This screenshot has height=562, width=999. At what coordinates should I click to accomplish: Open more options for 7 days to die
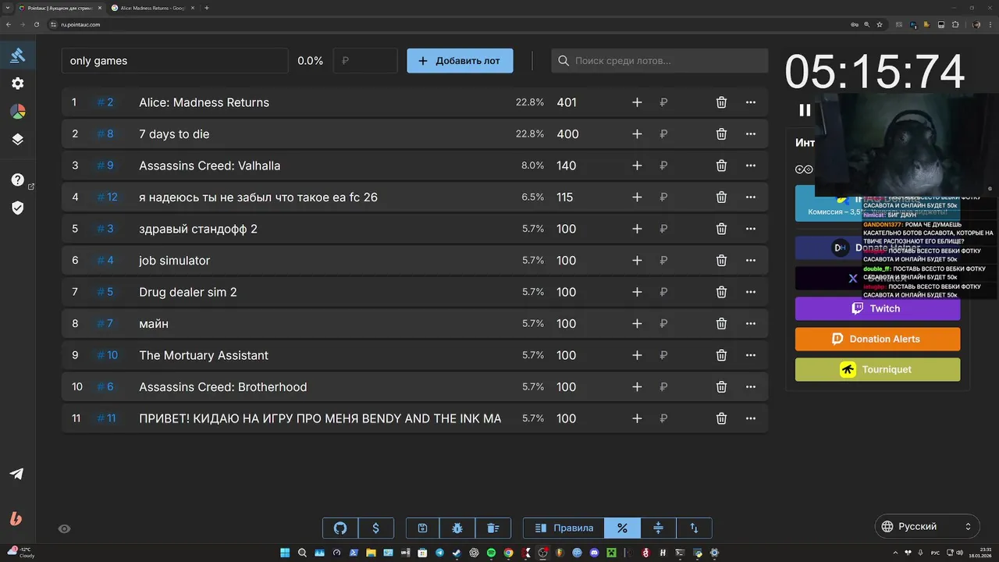[751, 134]
